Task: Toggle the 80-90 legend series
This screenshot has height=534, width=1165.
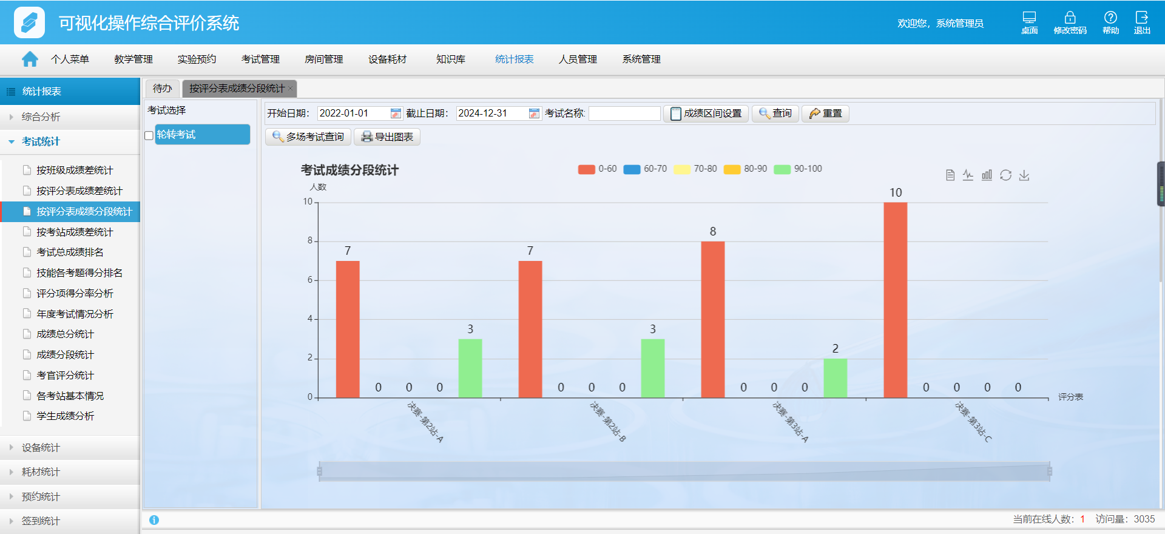Action: [x=746, y=169]
